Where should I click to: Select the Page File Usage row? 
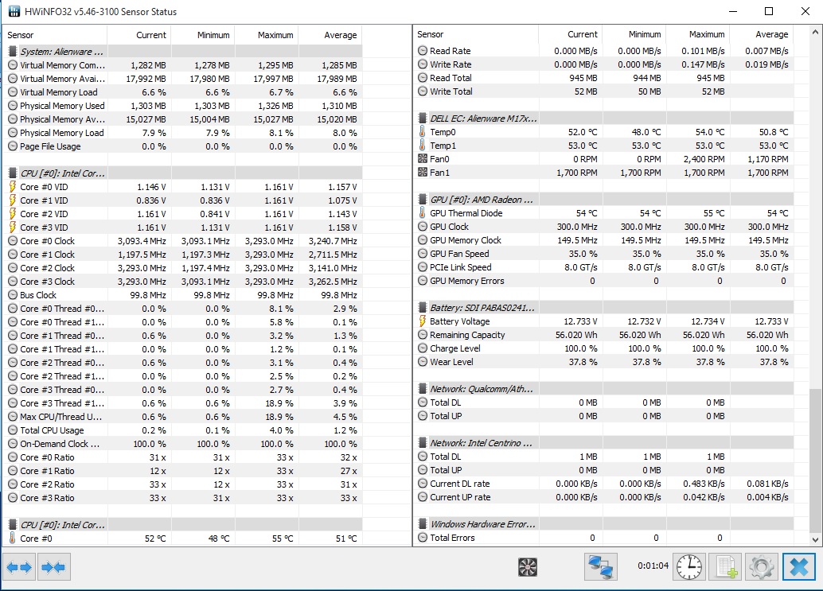184,146
